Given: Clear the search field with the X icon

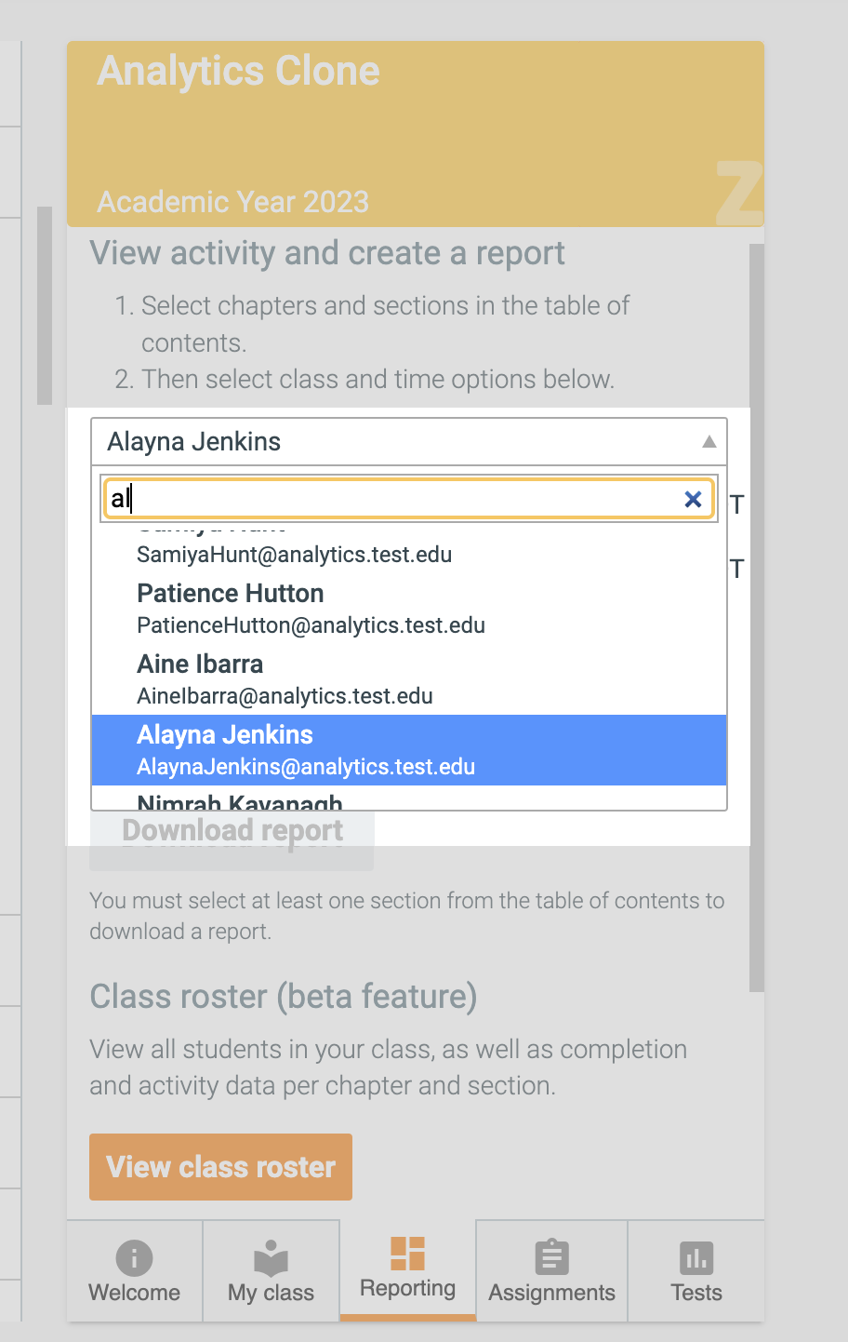Looking at the screenshot, I should [x=693, y=499].
